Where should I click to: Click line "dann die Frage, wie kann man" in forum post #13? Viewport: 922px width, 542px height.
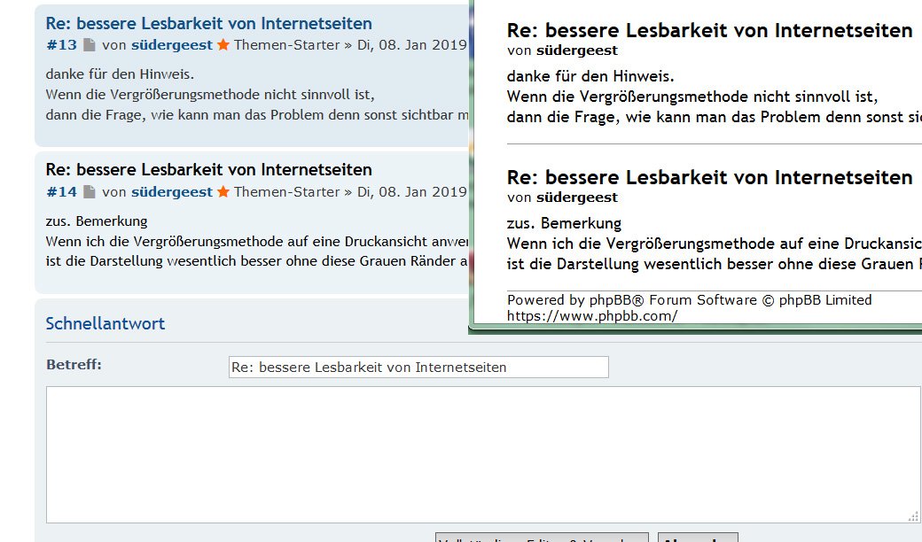(257, 115)
